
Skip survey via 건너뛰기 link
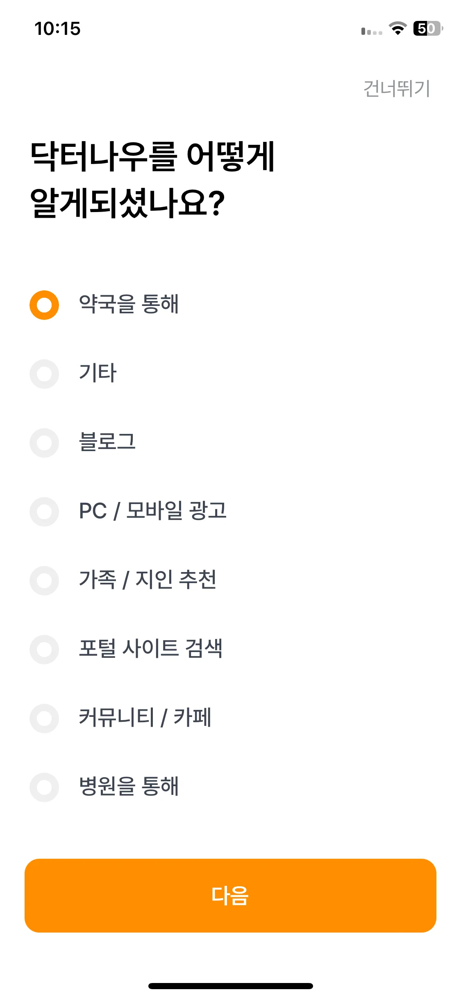click(x=397, y=89)
